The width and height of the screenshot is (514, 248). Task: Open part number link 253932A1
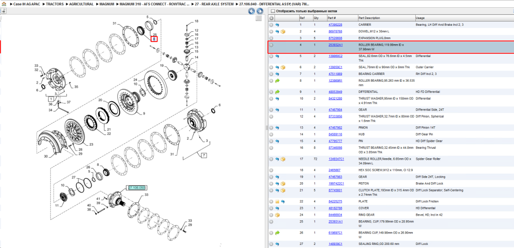[335, 45]
